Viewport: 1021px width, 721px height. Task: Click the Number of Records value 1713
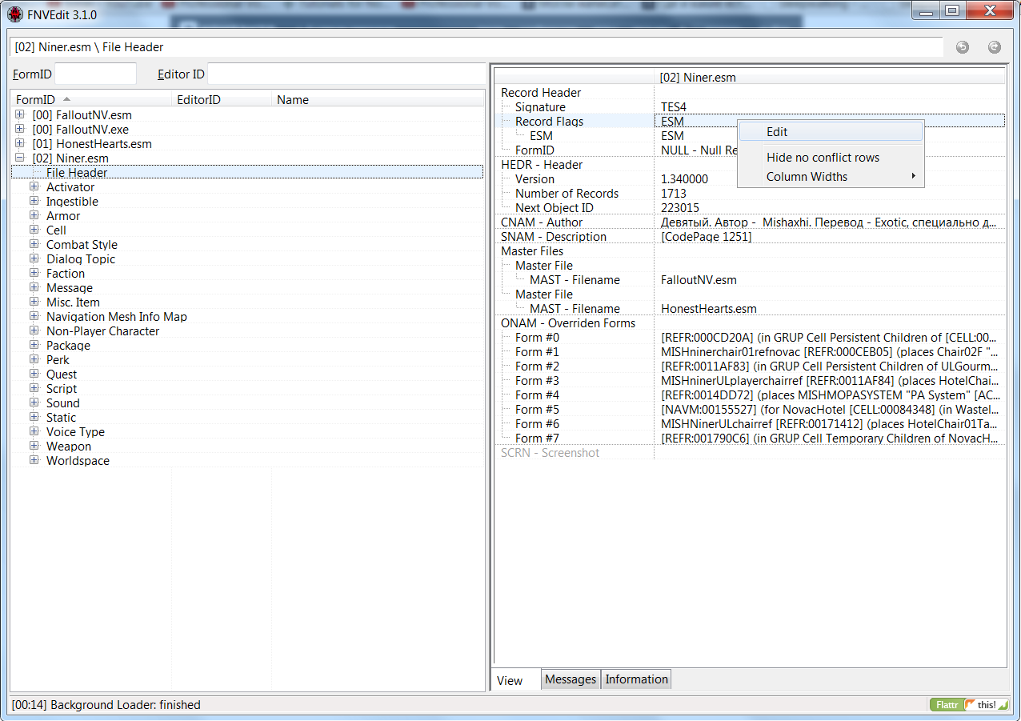click(x=673, y=193)
